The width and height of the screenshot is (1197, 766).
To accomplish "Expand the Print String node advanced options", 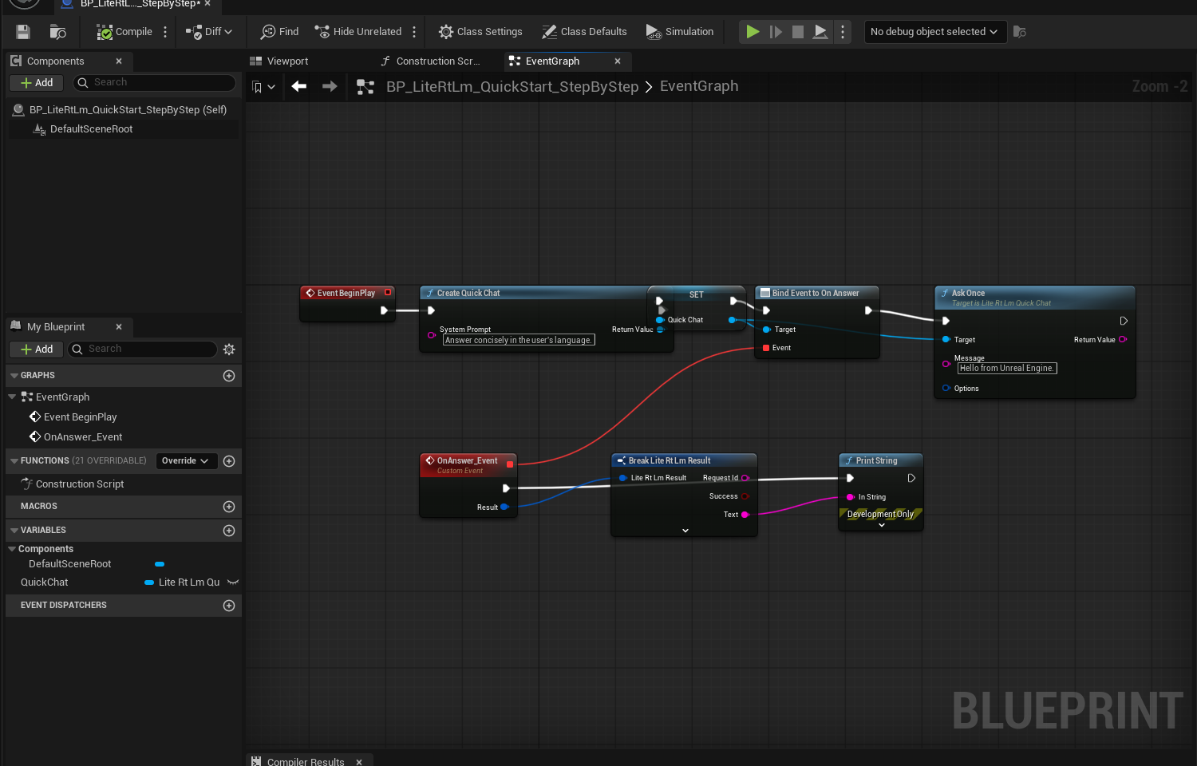I will [x=882, y=525].
